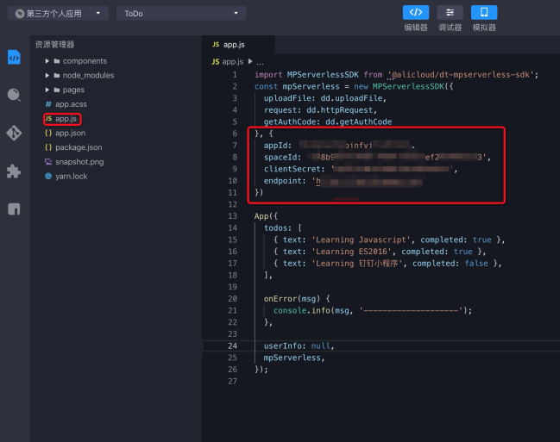560x442 pixels.
Task: Open yarn.lock in the file tree
Action: point(71,177)
